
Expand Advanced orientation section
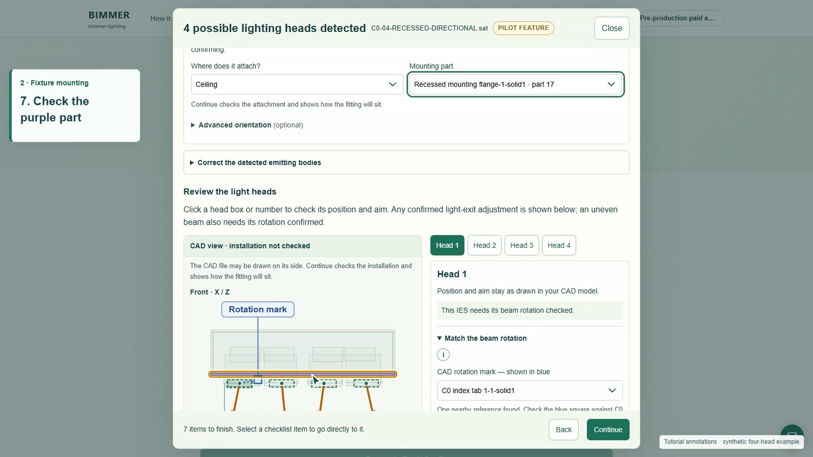coord(247,125)
